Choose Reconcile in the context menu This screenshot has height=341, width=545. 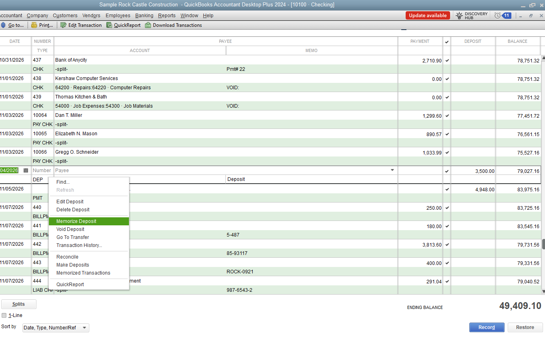pyautogui.click(x=89, y=257)
